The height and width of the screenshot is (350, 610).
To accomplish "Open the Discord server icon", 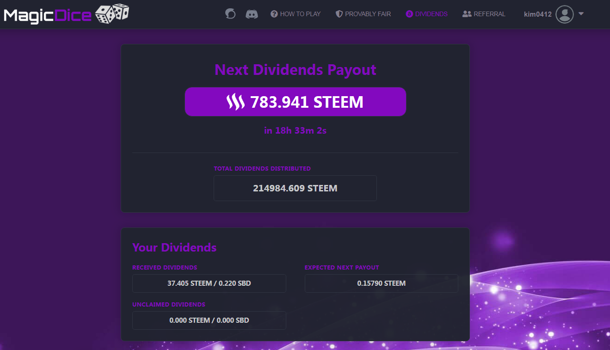I will click(252, 14).
